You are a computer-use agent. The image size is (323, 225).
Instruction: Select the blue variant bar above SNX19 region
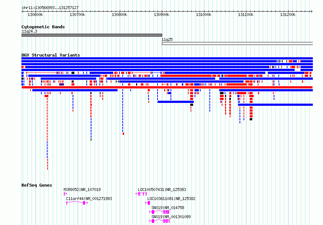[176, 102]
